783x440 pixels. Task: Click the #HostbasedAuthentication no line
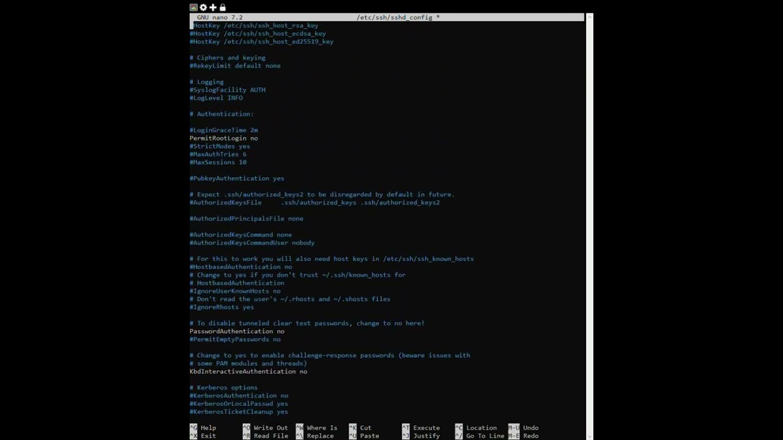tap(240, 267)
